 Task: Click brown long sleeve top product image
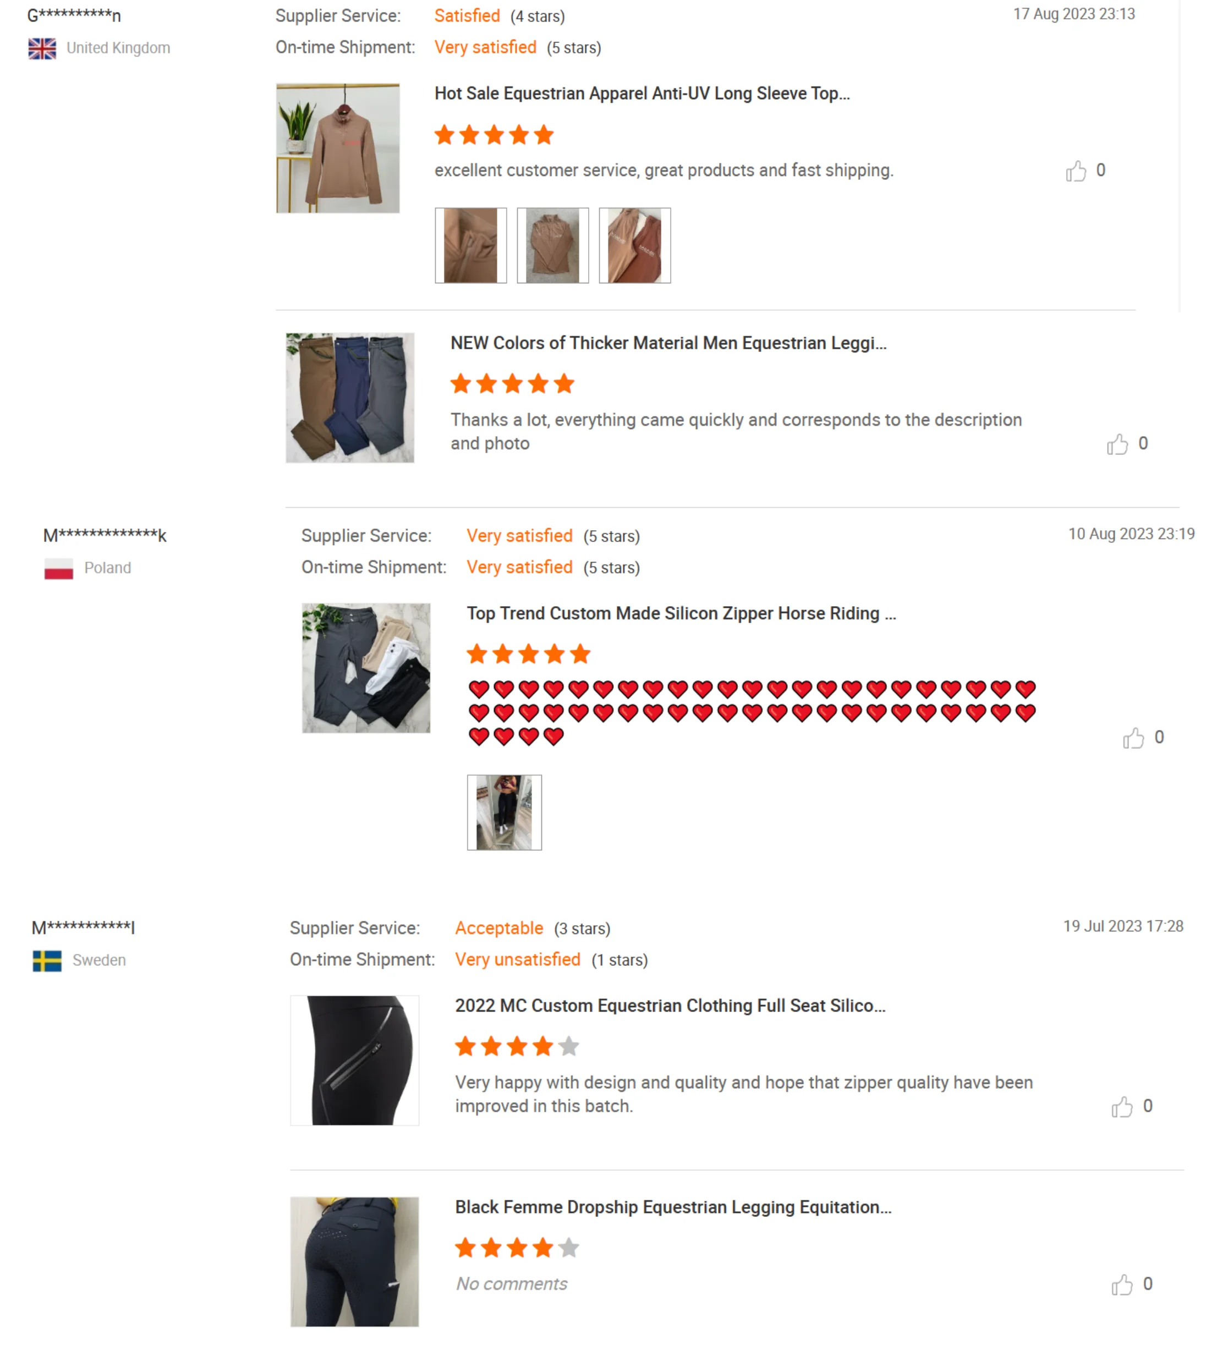[338, 148]
